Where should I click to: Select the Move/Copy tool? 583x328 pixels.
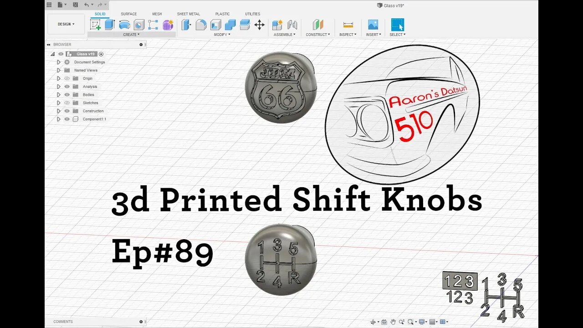pyautogui.click(x=259, y=25)
